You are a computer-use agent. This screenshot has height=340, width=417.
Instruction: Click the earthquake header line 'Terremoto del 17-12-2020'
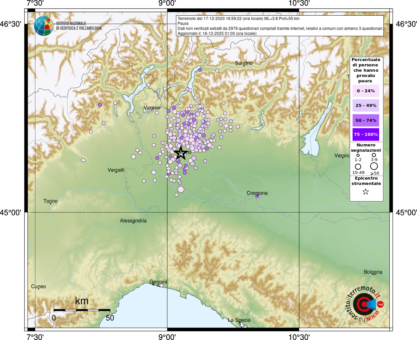238,19
